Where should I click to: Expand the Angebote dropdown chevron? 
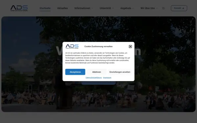(x=133, y=8)
